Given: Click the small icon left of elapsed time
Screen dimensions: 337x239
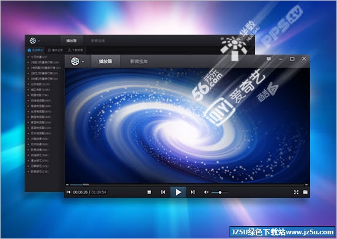Looking at the screenshot, I should pyautogui.click(x=68, y=192).
